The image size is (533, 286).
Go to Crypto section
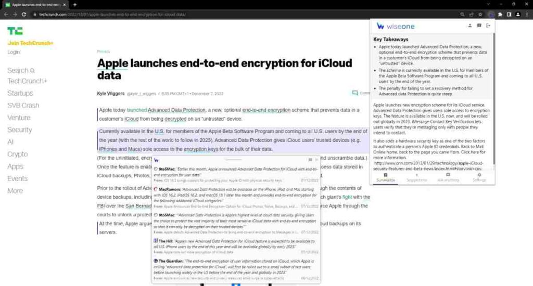(x=17, y=154)
